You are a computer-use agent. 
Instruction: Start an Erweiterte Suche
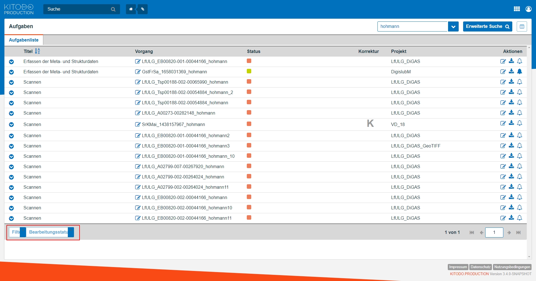[x=487, y=26]
